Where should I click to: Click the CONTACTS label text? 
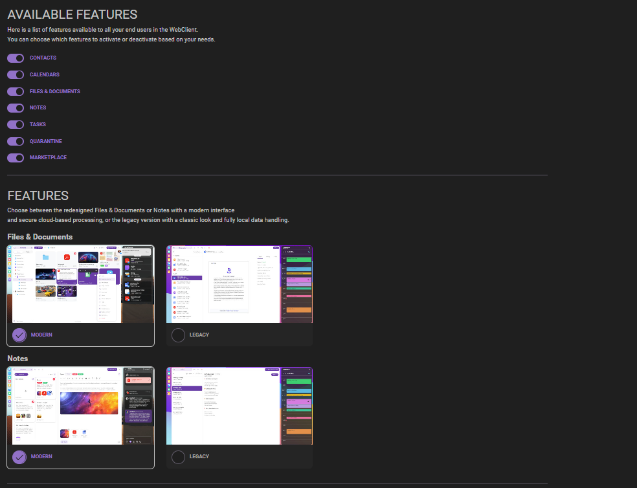pos(43,58)
